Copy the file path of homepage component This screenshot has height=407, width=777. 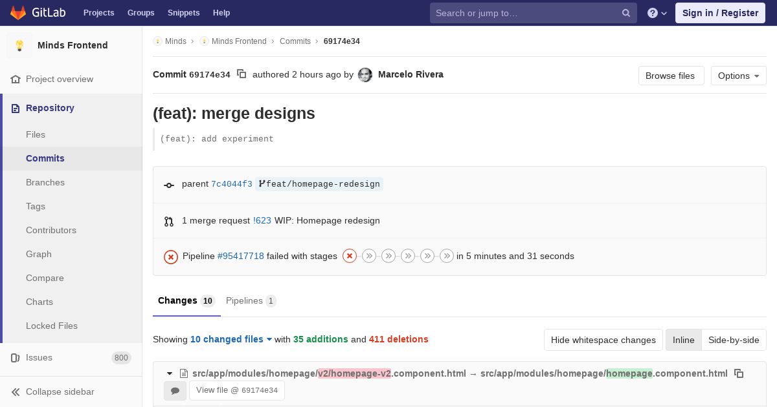739,373
